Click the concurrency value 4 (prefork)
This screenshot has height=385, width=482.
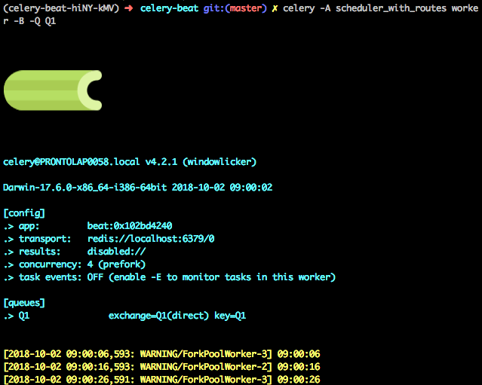pos(116,264)
